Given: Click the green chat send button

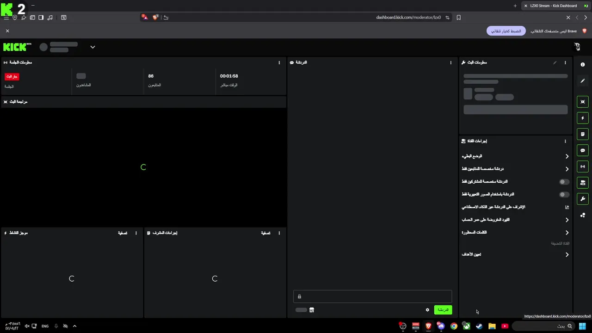Looking at the screenshot, I should (443, 310).
